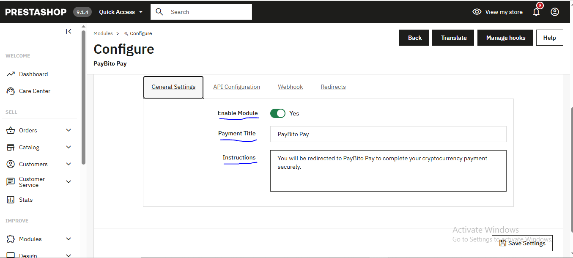Open the Quick Access dropdown
Image resolution: width=573 pixels, height=258 pixels.
coord(121,12)
